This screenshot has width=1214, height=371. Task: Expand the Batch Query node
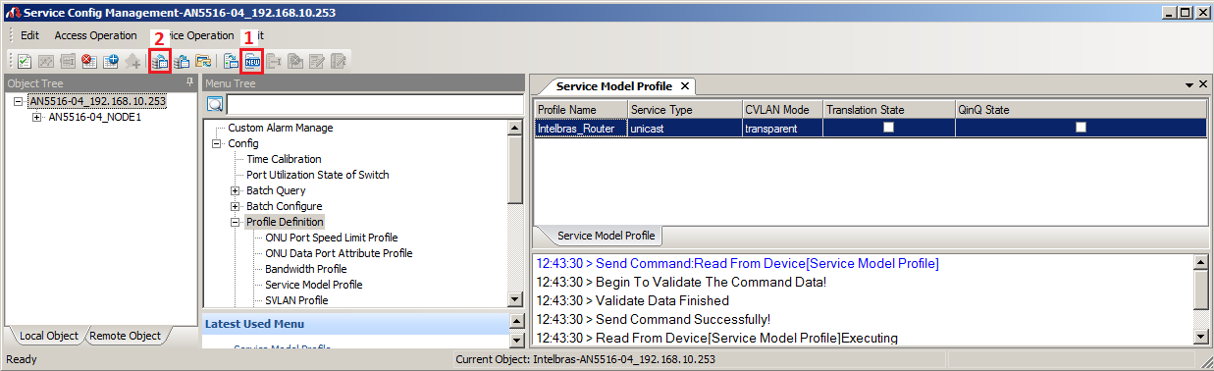[236, 190]
